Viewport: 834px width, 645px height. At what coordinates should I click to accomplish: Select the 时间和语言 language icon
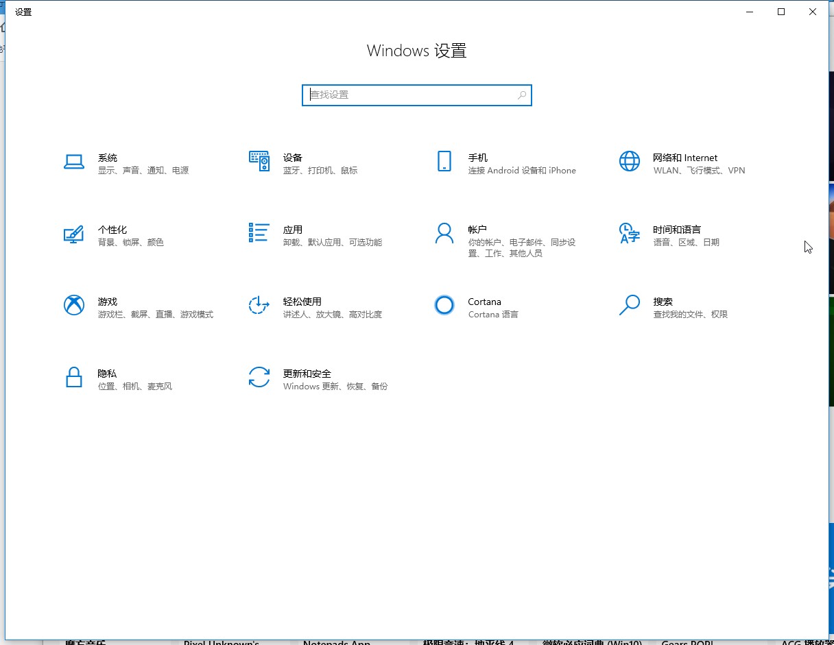point(629,233)
